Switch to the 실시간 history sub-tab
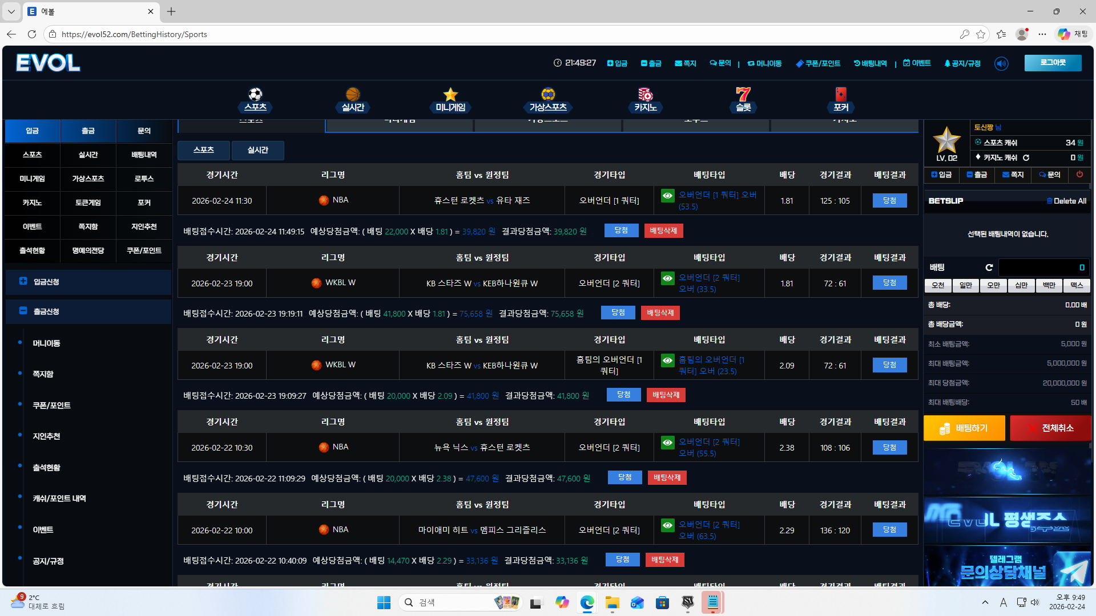The image size is (1096, 616). [x=257, y=150]
